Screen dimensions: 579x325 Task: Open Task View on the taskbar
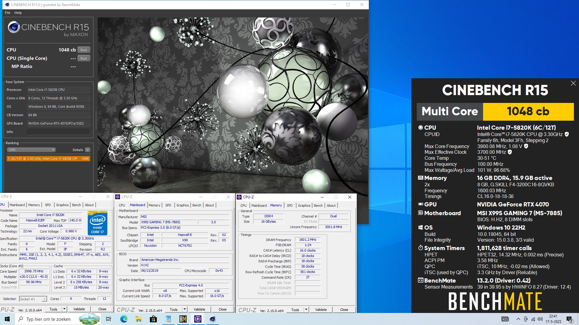tap(109, 319)
